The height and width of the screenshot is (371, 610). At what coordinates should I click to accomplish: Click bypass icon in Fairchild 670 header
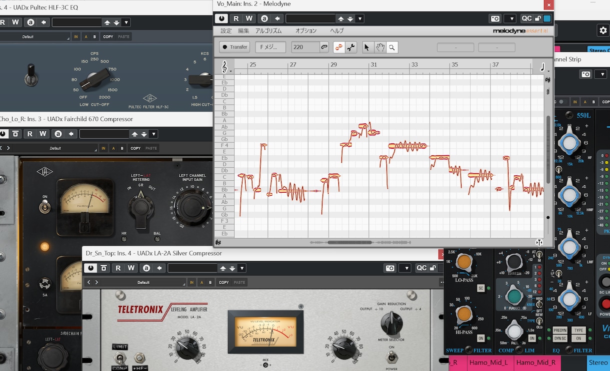coord(15,134)
